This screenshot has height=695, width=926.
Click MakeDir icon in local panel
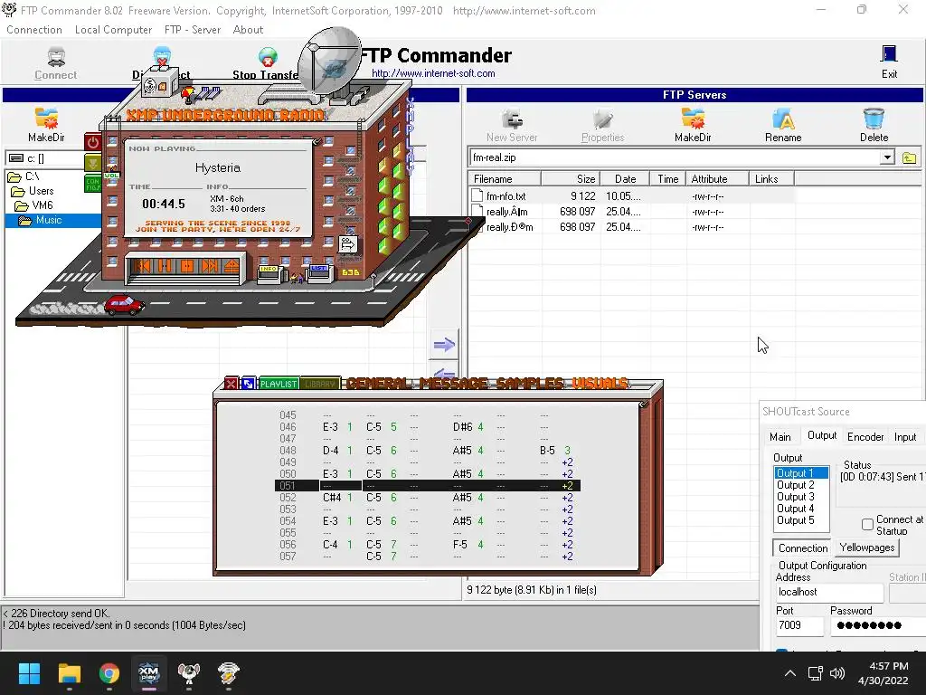[46, 118]
